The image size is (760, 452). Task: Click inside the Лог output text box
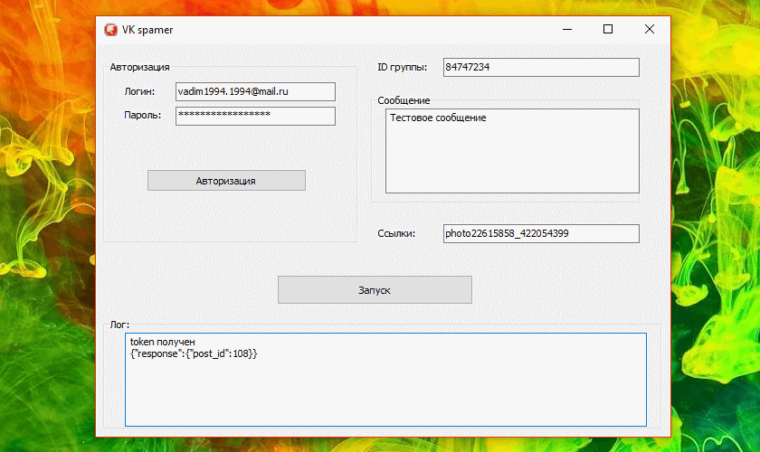pyautogui.click(x=385, y=380)
